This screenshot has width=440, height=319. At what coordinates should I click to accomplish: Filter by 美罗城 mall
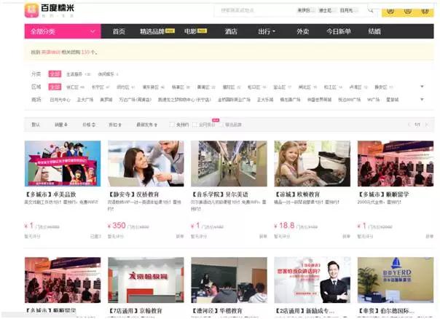(x=106, y=100)
